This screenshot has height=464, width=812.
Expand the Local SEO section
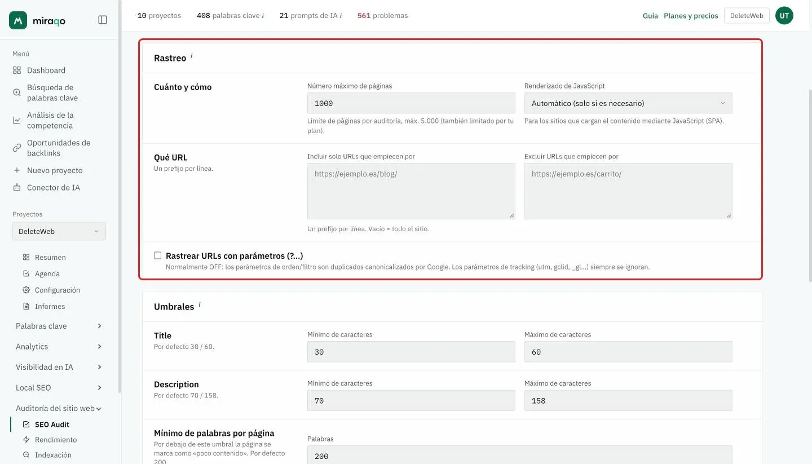[x=59, y=388]
